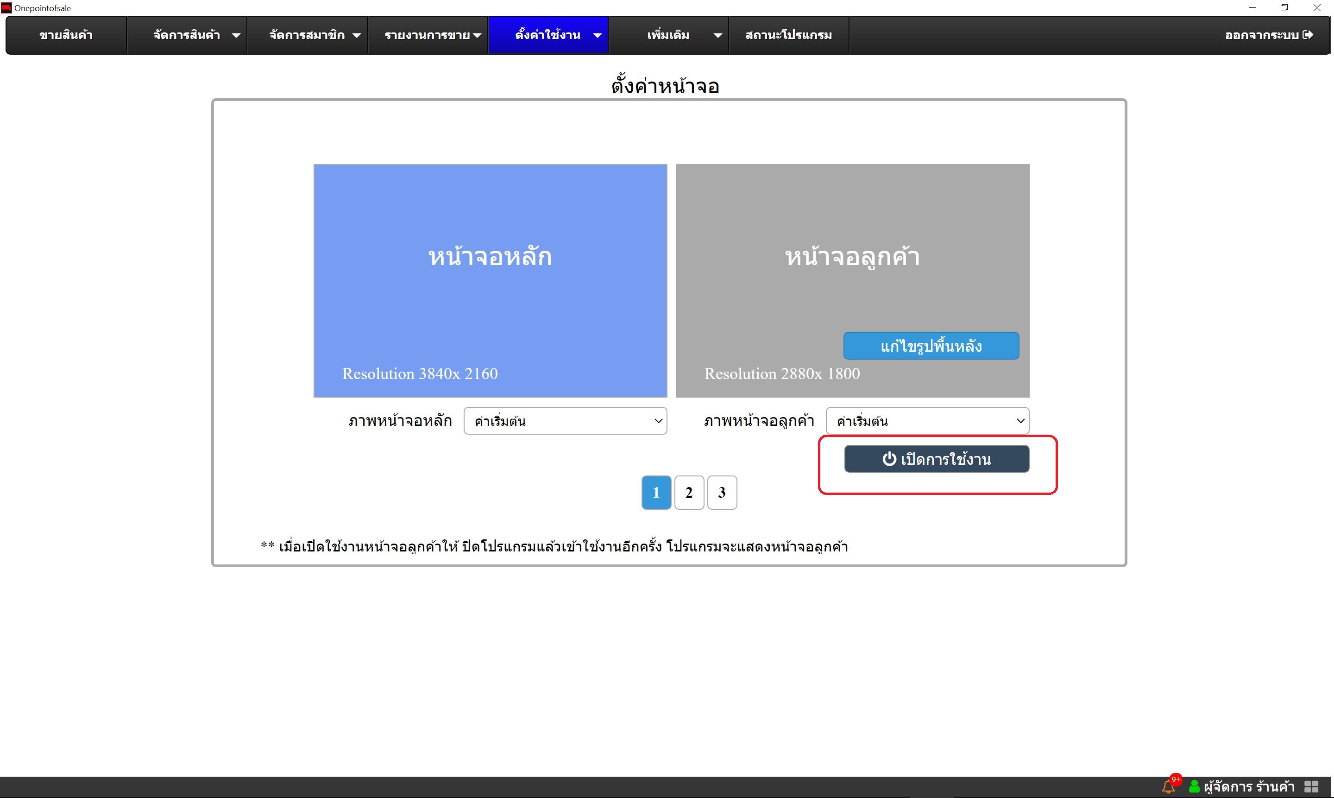Click the notification bell icon

1169,787
